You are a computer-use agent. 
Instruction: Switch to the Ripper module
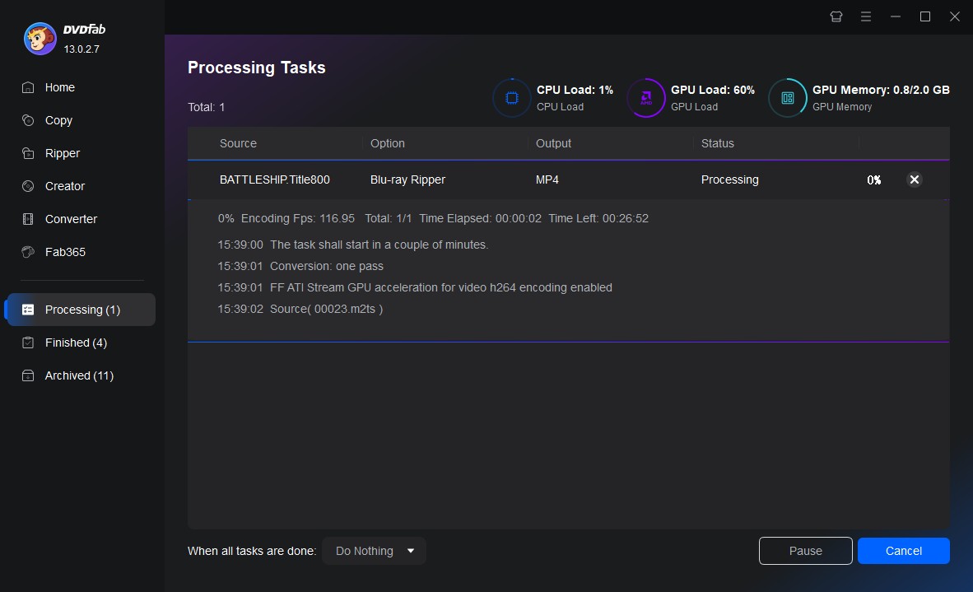click(x=62, y=153)
